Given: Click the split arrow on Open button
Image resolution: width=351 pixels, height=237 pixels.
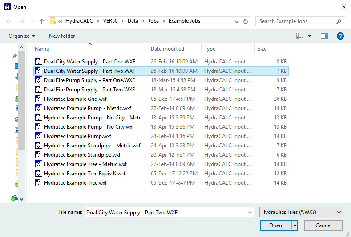Looking at the screenshot, I should point(295,225).
